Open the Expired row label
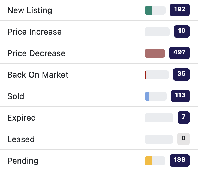The height and width of the screenshot is (172, 198). point(22,118)
